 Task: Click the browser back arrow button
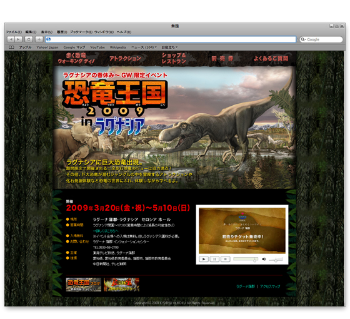(x=11, y=39)
